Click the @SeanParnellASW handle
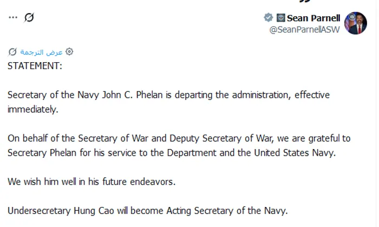Viewport: 379px width, 227px height. (304, 30)
